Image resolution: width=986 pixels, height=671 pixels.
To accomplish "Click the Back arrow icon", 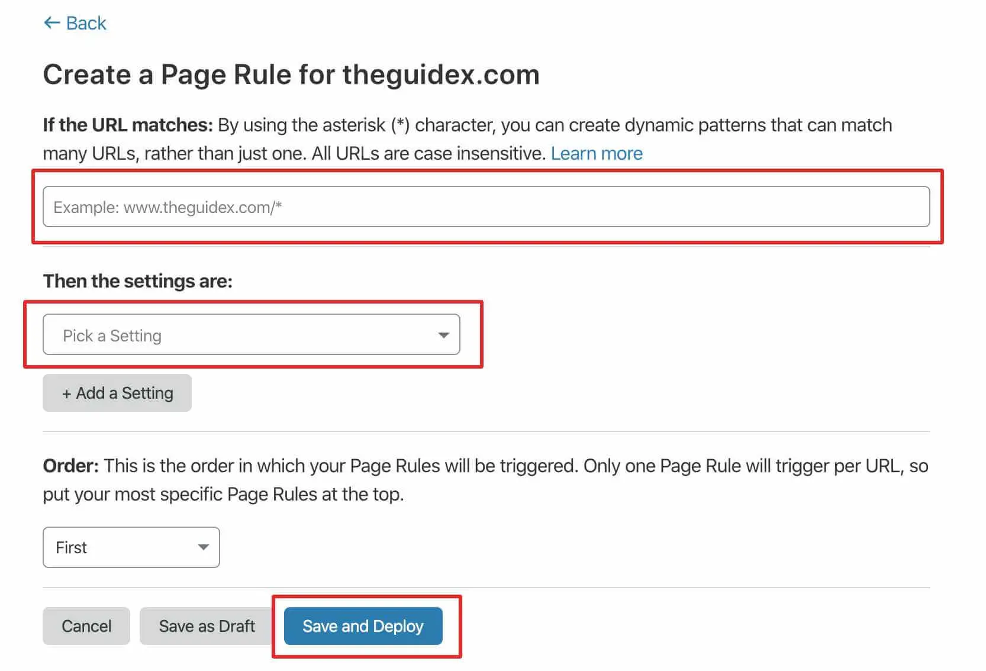I will (x=52, y=23).
